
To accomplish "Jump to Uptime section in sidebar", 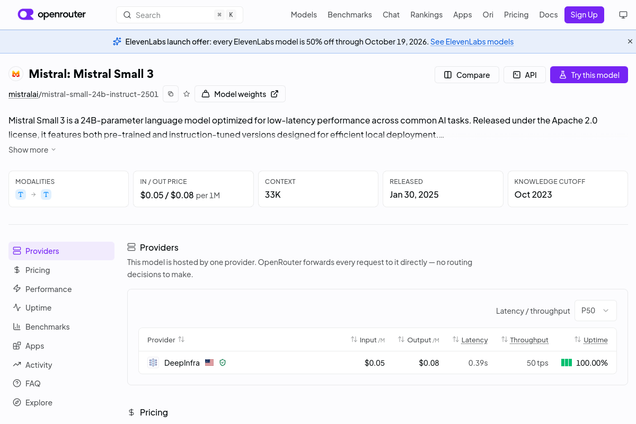I will 61,307.
